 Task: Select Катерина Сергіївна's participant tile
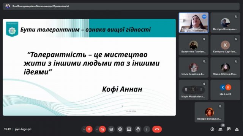click(225, 45)
